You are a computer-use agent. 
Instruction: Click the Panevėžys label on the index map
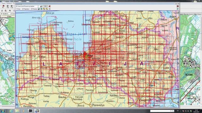click(x=98, y=105)
